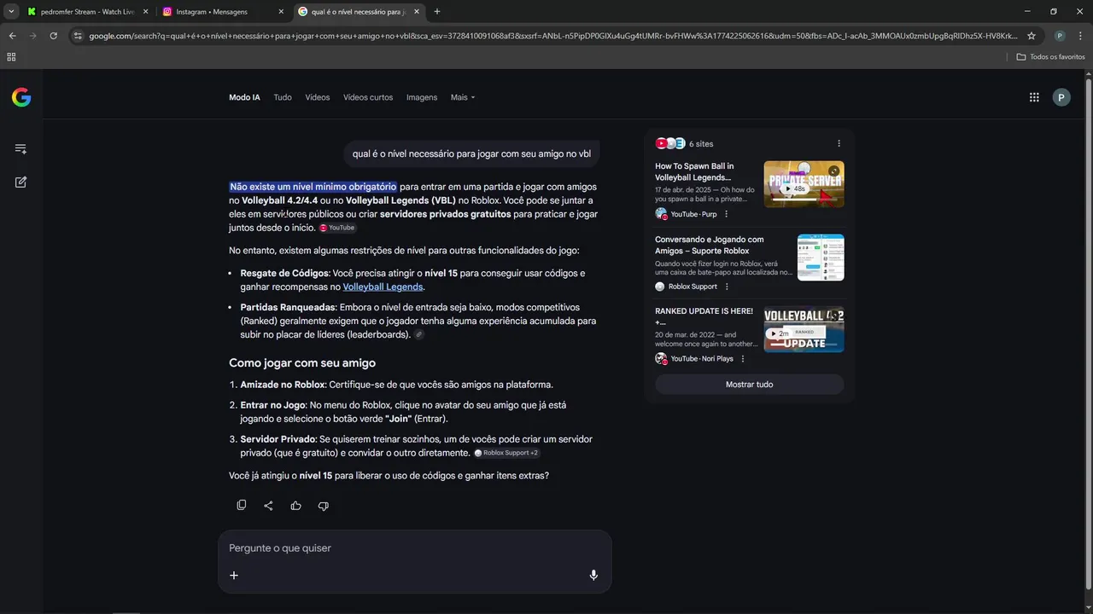Click the YouTube source chip
Screen dimensions: 1093x614
337,228
